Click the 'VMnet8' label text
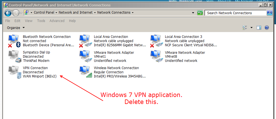 pyautogui.click(x=171, y=57)
